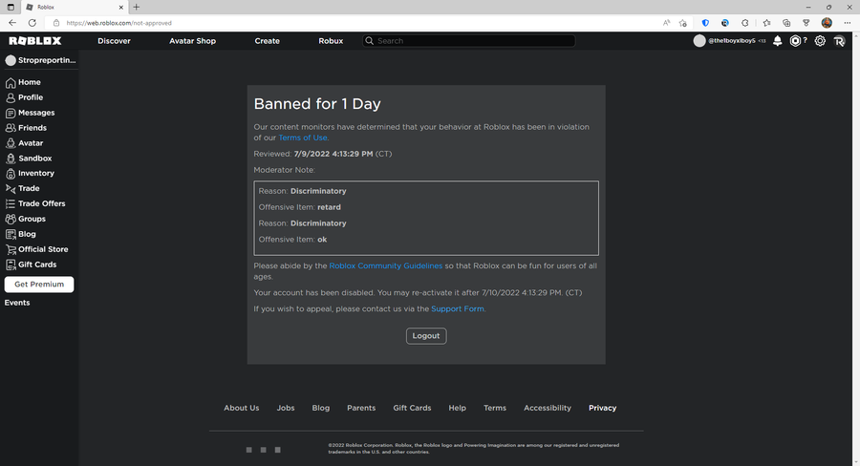The image size is (860, 466).
Task: Open Inventory from the sidebar
Action: click(x=30, y=173)
